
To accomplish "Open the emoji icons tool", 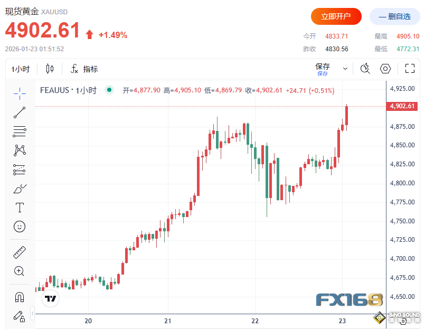I will point(20,227).
